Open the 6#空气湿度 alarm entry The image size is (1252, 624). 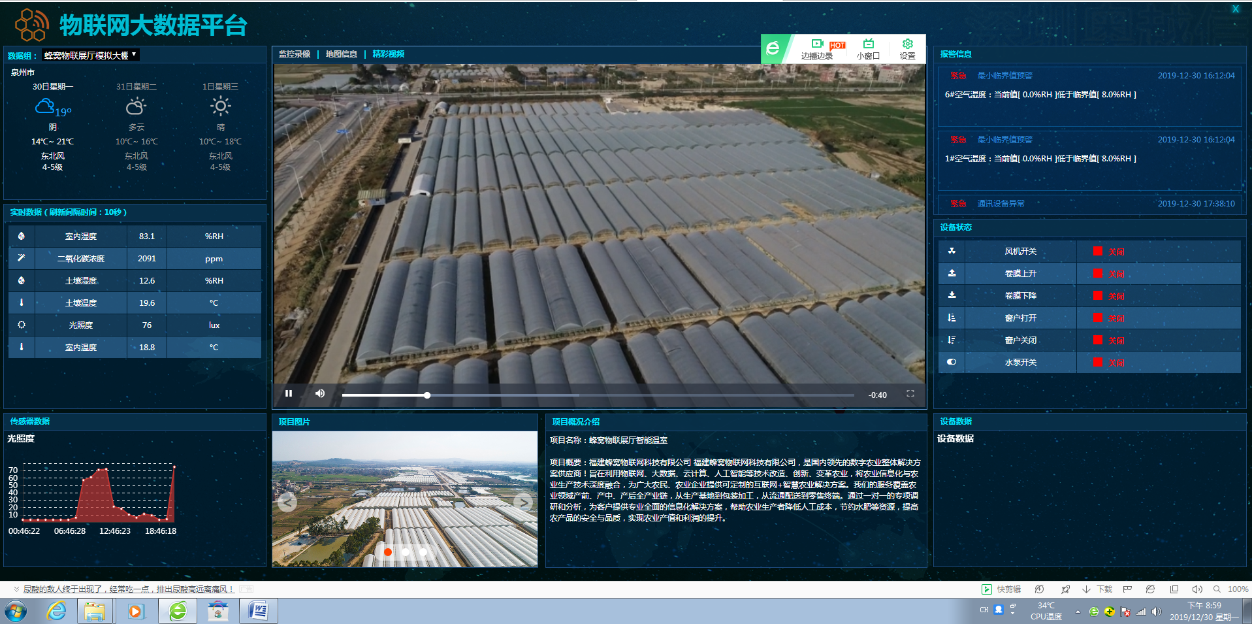click(1089, 97)
